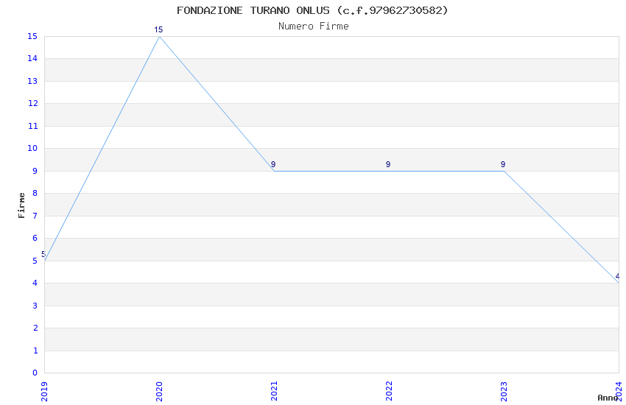Click y-axis tick value 2
This screenshot has width=626, height=405.
point(35,328)
